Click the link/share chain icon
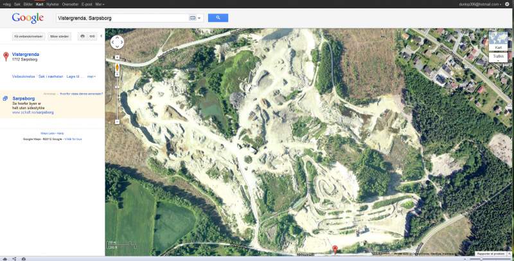Screen dimensions: 514x261 click(x=93, y=36)
